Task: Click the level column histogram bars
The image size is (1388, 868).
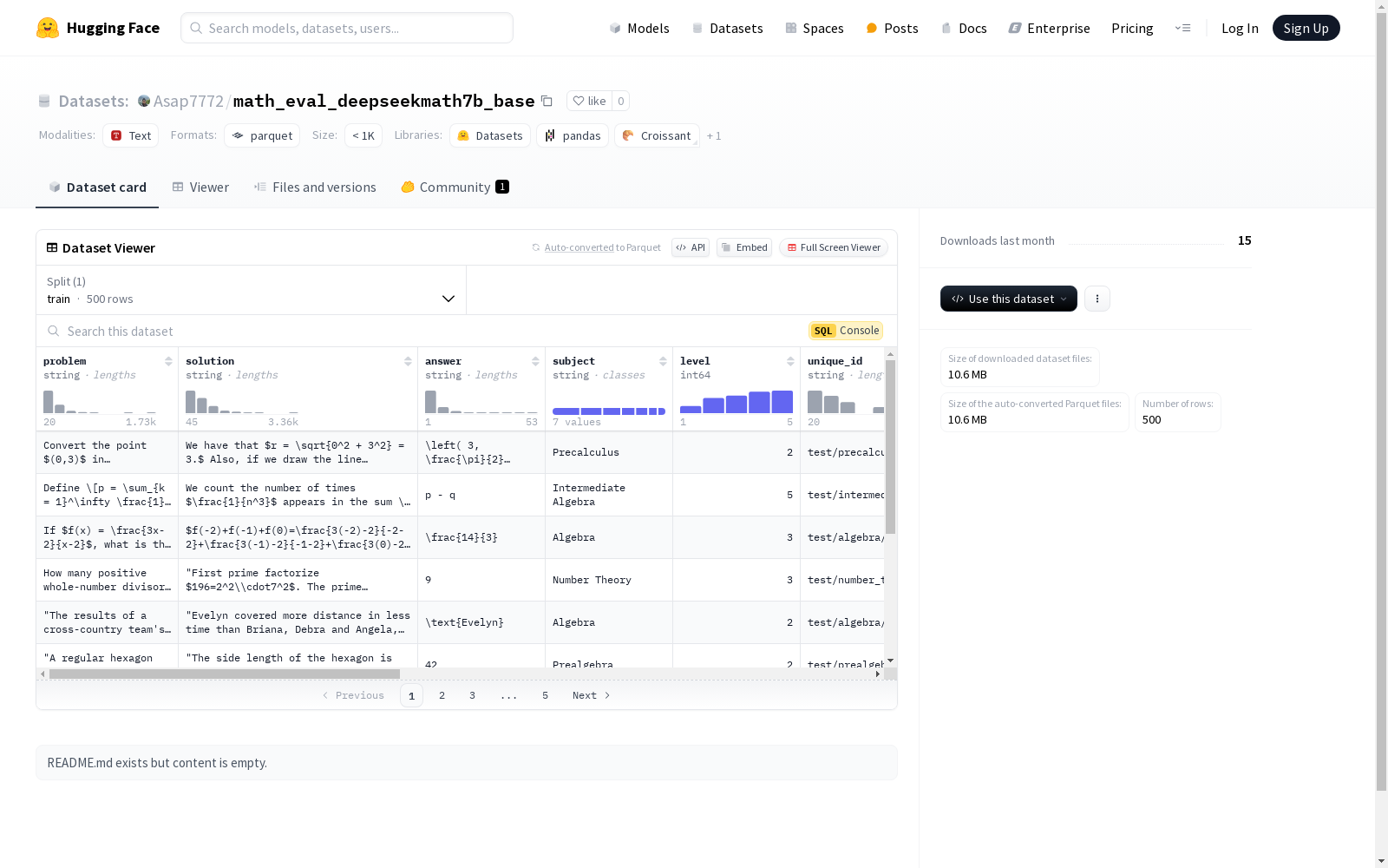Action: click(737, 402)
